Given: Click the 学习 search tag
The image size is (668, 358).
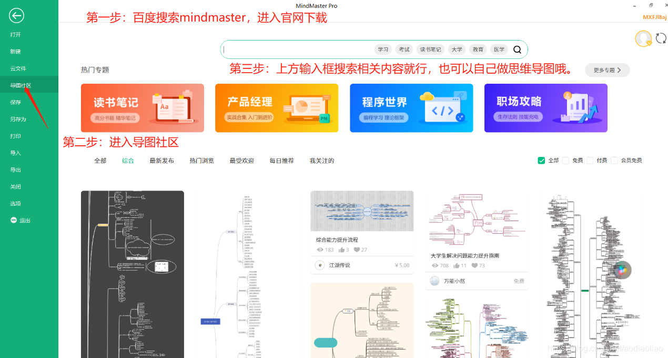Looking at the screenshot, I should tap(382, 49).
